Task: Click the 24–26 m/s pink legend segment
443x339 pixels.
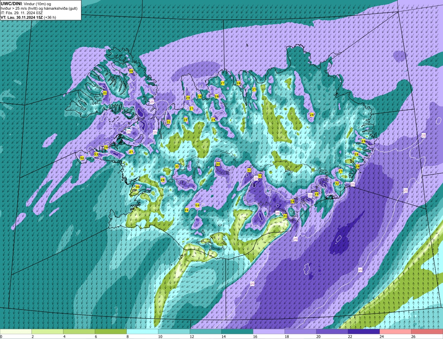Action: tap(396, 331)
